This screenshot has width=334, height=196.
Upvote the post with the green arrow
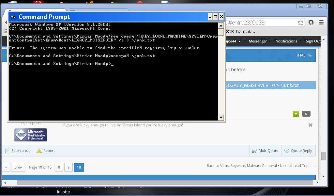296,114
